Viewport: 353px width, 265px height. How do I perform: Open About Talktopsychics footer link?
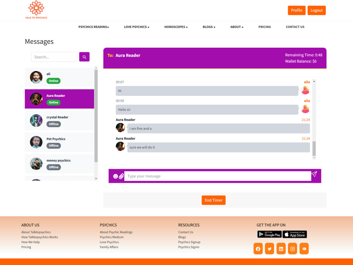tap(36, 232)
